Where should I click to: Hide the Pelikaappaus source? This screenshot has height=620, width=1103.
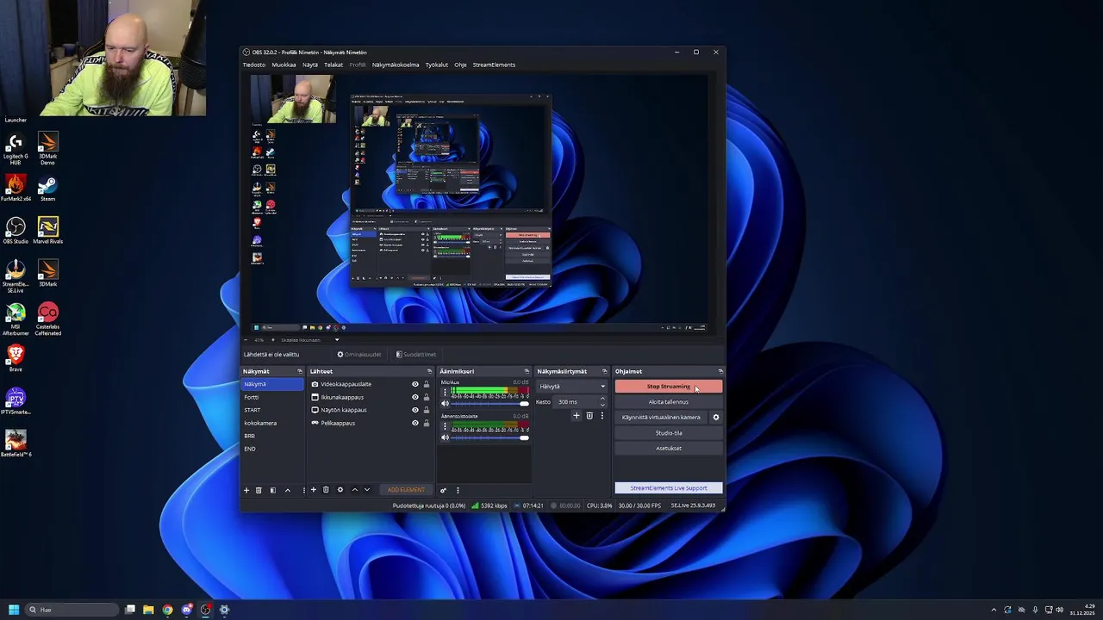click(414, 424)
